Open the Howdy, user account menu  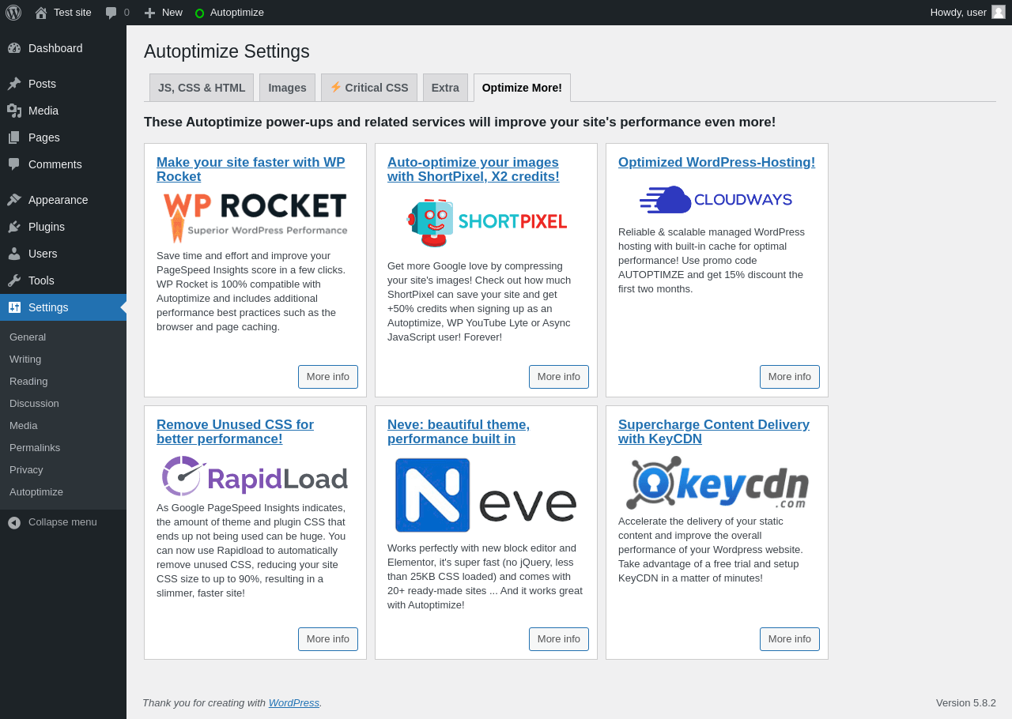[968, 13]
